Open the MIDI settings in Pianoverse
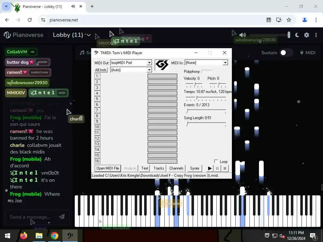 (308, 53)
